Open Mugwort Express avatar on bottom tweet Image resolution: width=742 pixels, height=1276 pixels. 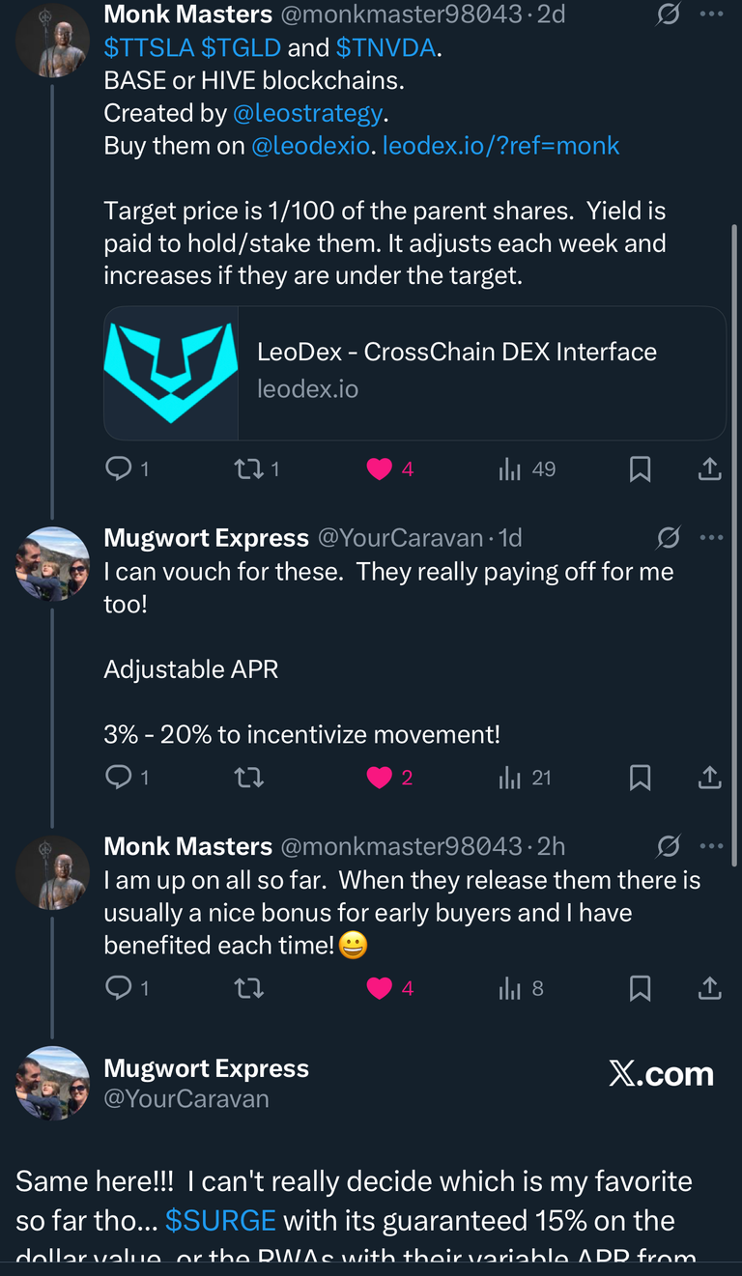tap(52, 1083)
